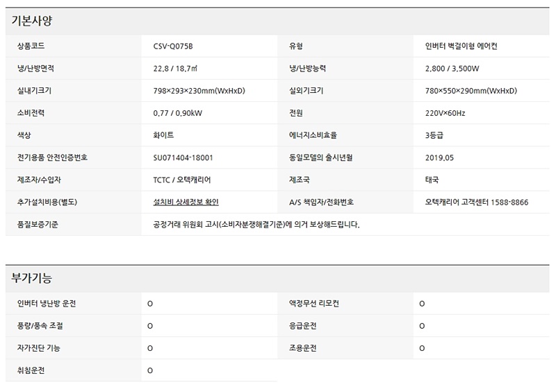This screenshot has width=556, height=387.
Task: Click the 부가기능 section header
Action: (32, 278)
